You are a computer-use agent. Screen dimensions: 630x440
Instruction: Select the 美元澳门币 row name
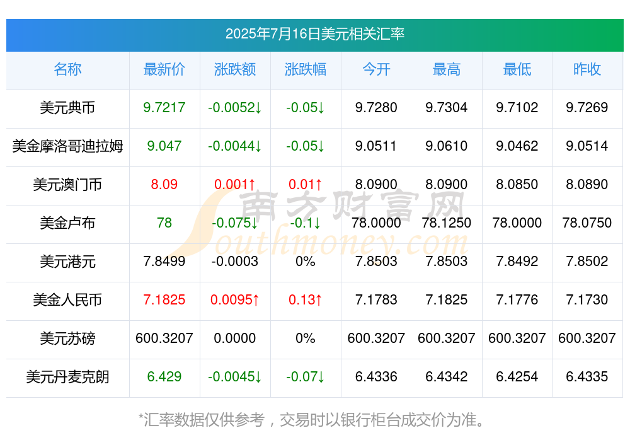67,185
